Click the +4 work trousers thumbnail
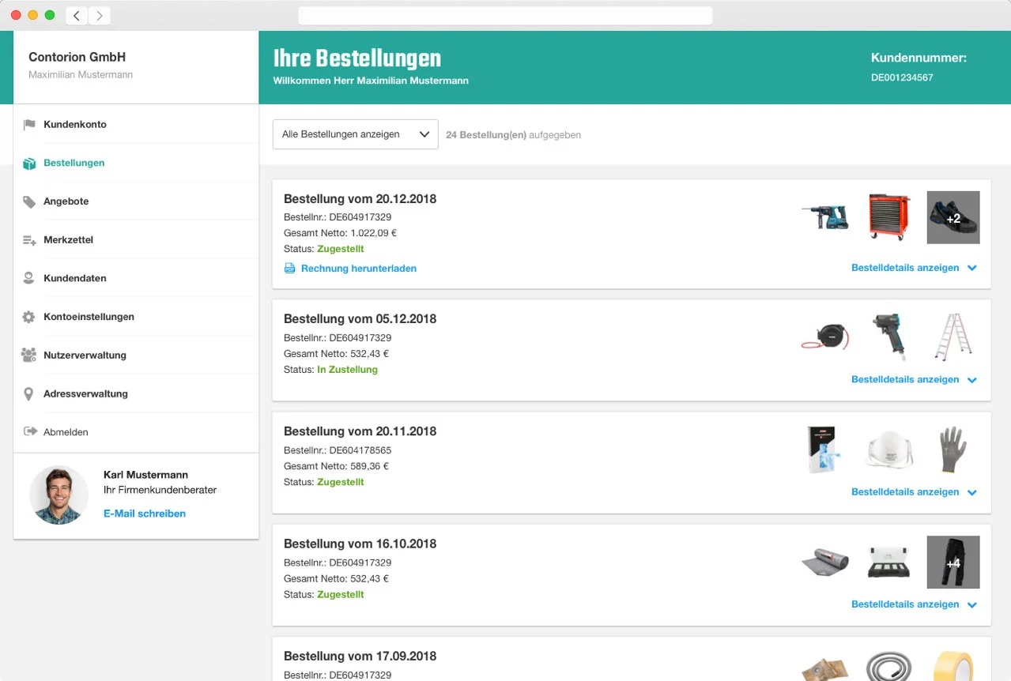 (x=953, y=562)
